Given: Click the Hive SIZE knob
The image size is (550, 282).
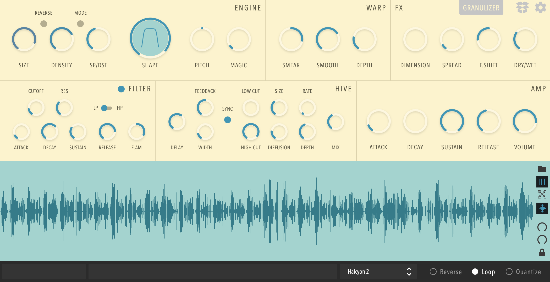Looking at the screenshot, I should click(x=279, y=108).
